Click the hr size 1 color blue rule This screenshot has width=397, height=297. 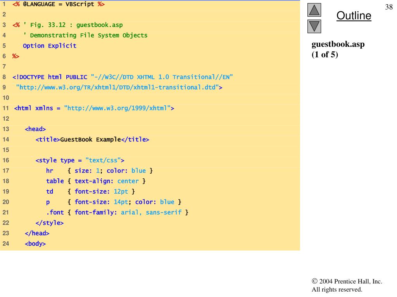[100, 171]
